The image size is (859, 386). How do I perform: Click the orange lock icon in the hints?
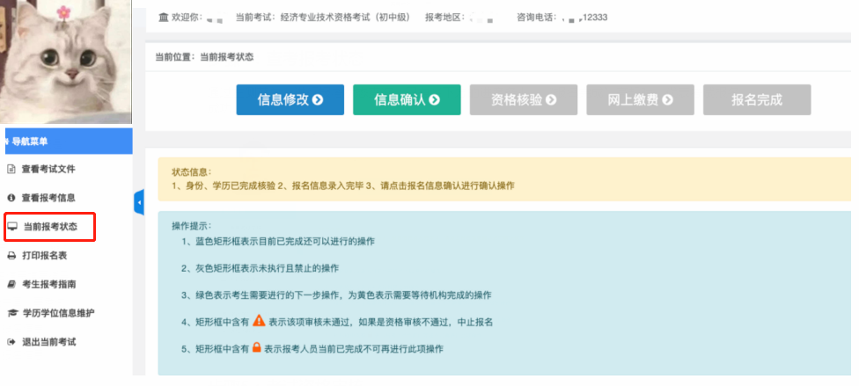pyautogui.click(x=257, y=349)
